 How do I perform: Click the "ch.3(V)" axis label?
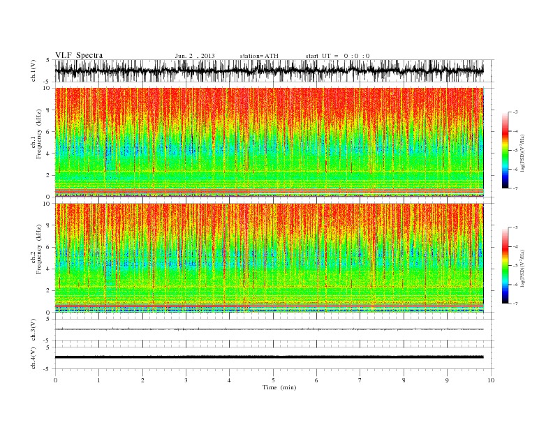34,330
